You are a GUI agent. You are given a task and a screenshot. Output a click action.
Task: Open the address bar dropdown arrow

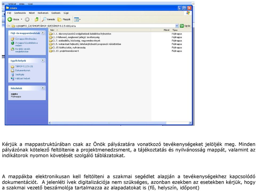click(x=177, y=26)
